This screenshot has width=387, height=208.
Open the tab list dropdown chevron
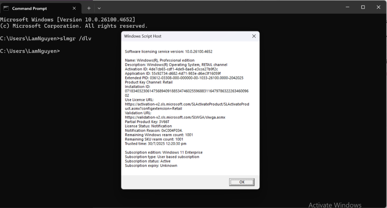coord(99,8)
